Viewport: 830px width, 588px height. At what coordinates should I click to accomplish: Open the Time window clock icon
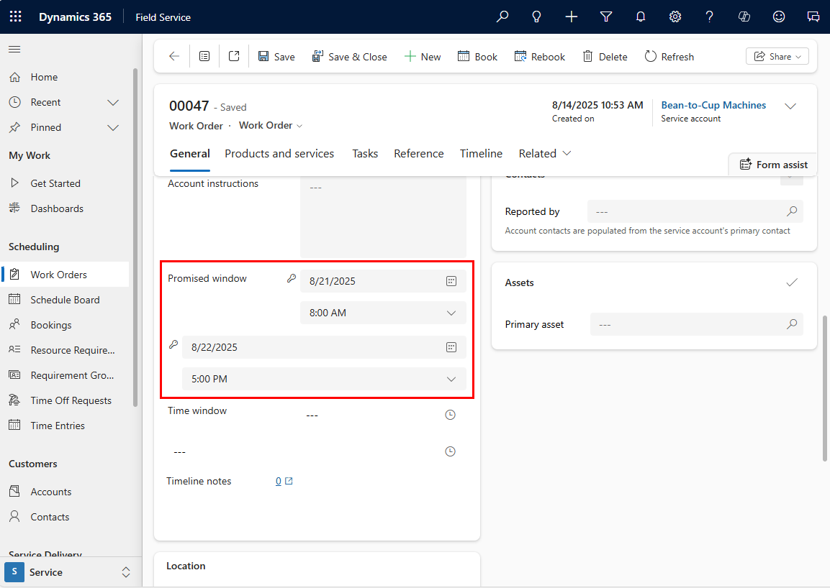coord(450,414)
